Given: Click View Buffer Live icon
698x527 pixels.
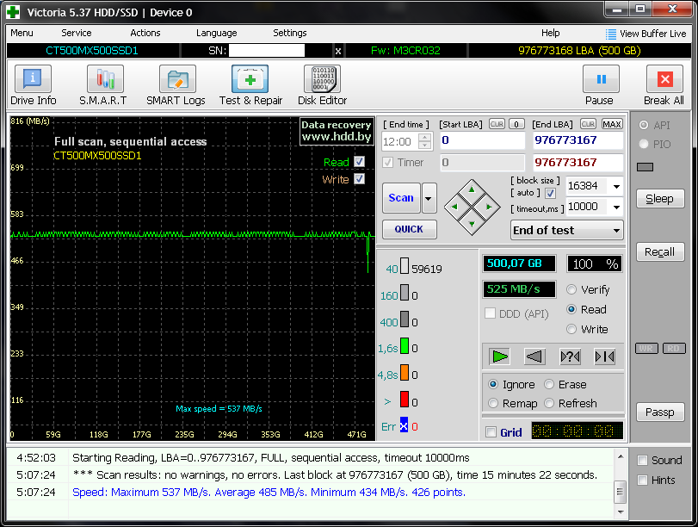Looking at the screenshot, I should (611, 34).
